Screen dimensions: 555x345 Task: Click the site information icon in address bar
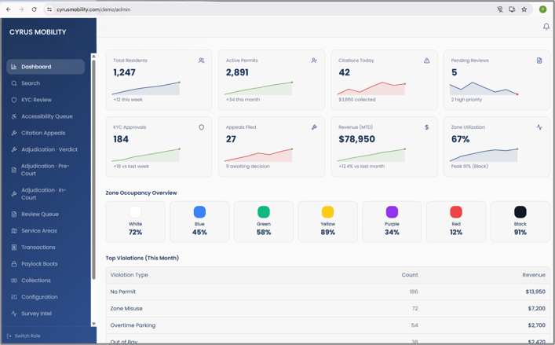tap(49, 9)
